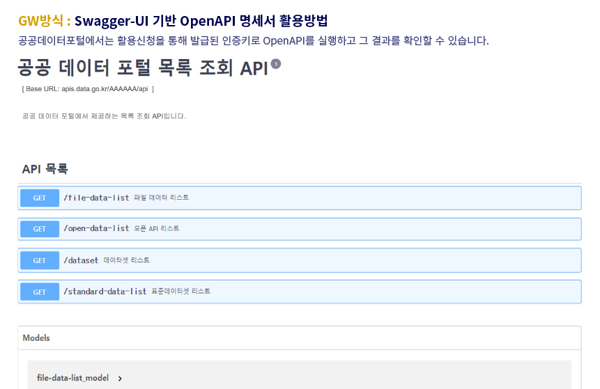This screenshot has width=600, height=389.
Task: Click the GW방식 Swagger-UI heading text
Action: coord(173,20)
